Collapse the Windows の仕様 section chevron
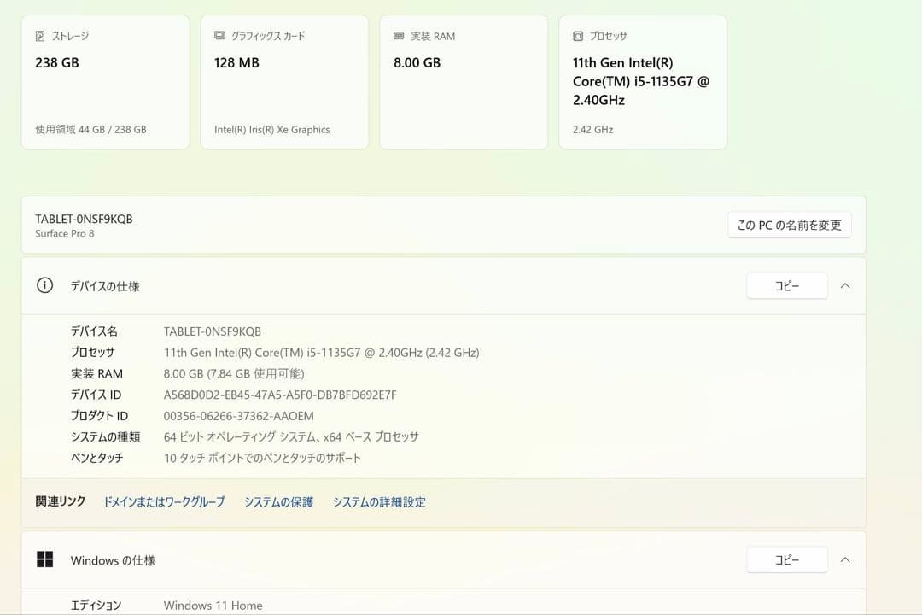This screenshot has height=615, width=922. click(844, 559)
